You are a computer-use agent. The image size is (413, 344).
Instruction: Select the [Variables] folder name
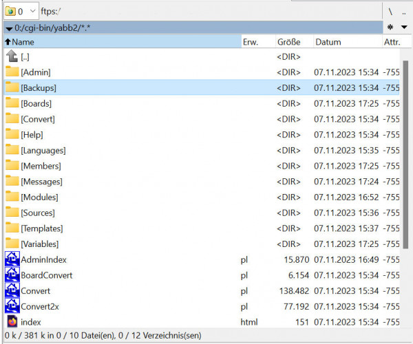coord(40,244)
